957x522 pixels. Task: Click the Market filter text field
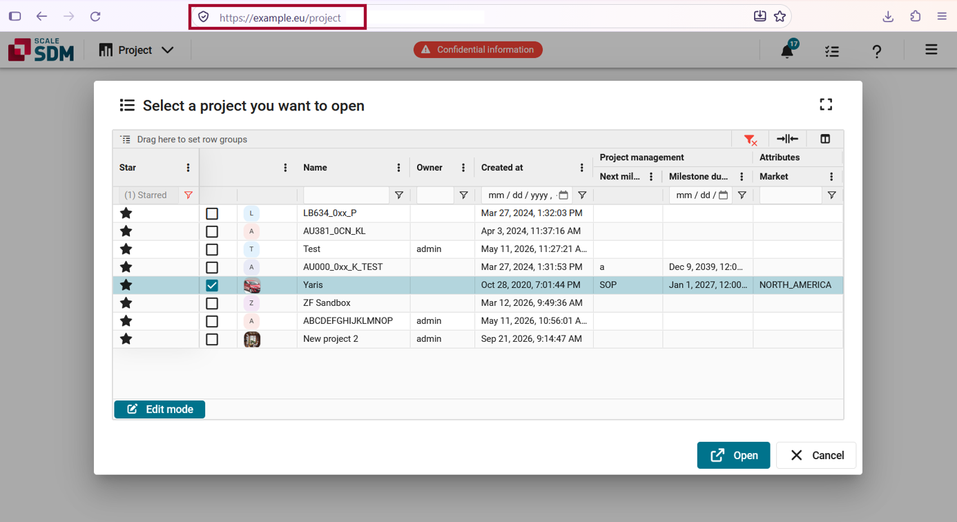(x=791, y=195)
